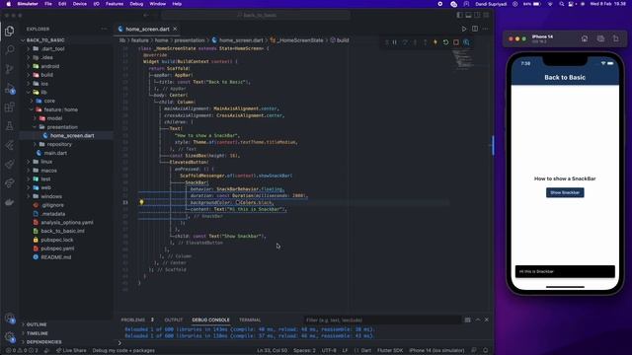Clear the debug console output

pos(467,319)
